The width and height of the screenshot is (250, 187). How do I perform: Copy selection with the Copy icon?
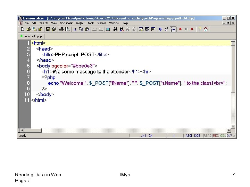(x=81, y=29)
